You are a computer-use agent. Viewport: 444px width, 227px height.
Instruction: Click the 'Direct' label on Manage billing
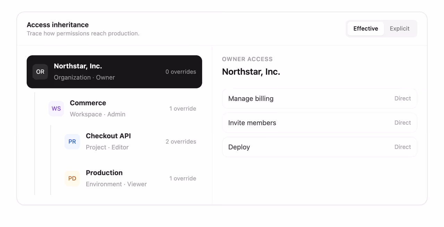(403, 99)
